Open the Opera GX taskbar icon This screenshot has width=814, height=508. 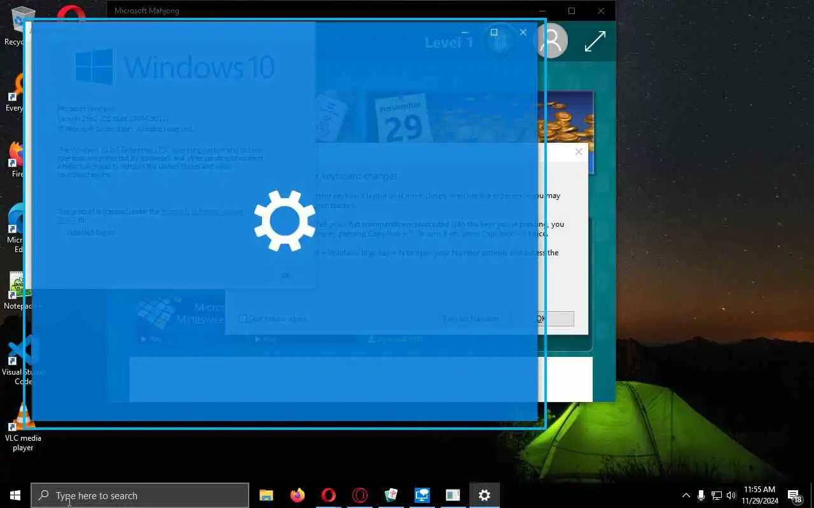[x=359, y=495]
